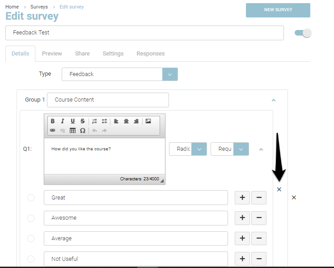The image size is (334, 268).
Task: Open the Responses tab
Action: [x=150, y=54]
